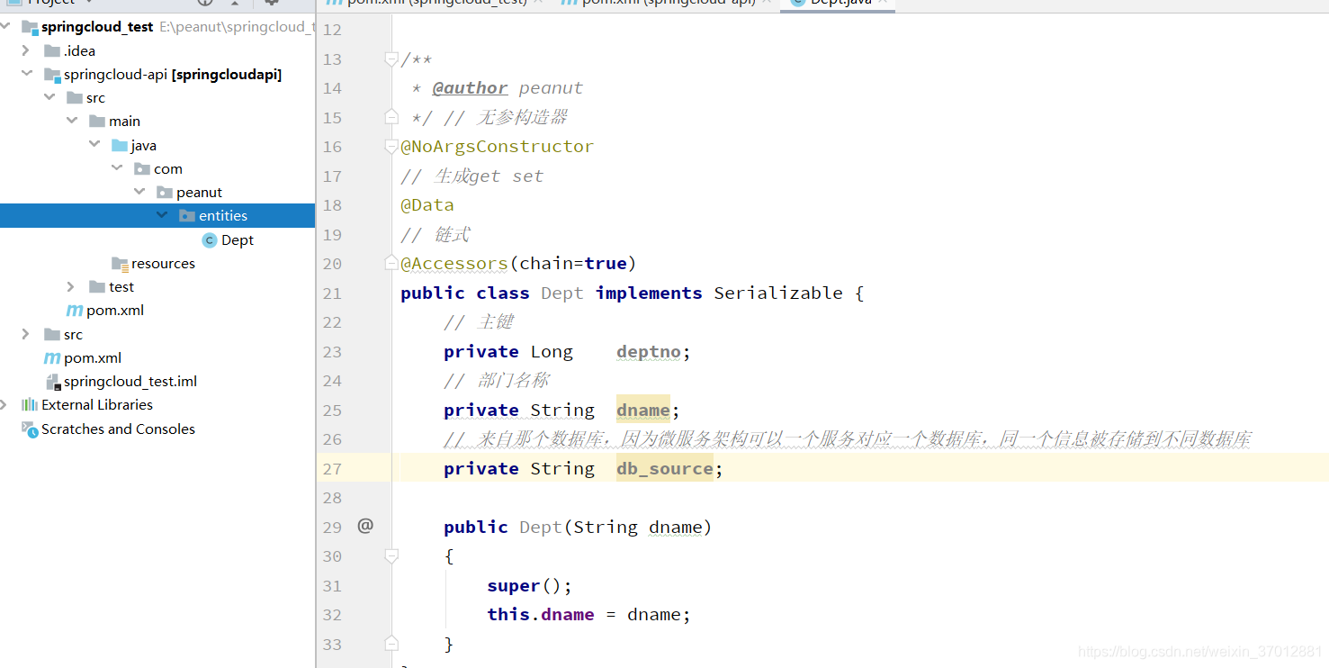Collapse the entities package node
Screen dimensions: 1329x668
pyautogui.click(x=162, y=215)
